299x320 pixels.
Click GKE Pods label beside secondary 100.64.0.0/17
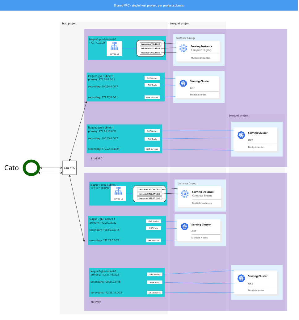(x=153, y=86)
